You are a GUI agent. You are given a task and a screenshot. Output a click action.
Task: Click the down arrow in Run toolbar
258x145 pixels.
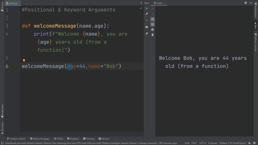(152, 14)
